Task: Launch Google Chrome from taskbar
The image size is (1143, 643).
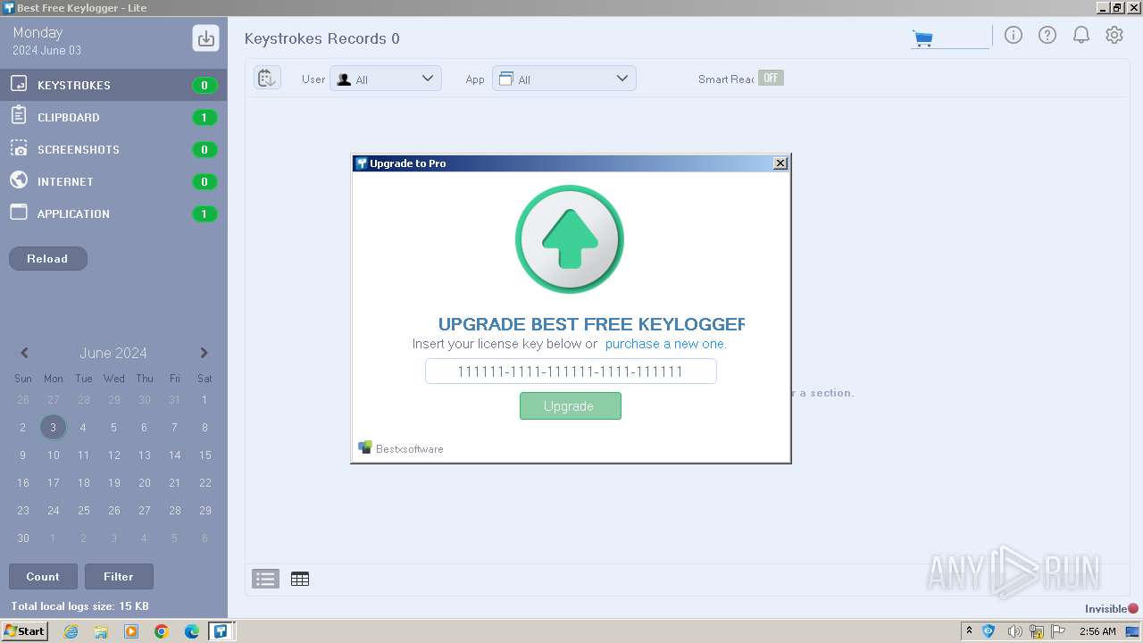Action: [162, 631]
